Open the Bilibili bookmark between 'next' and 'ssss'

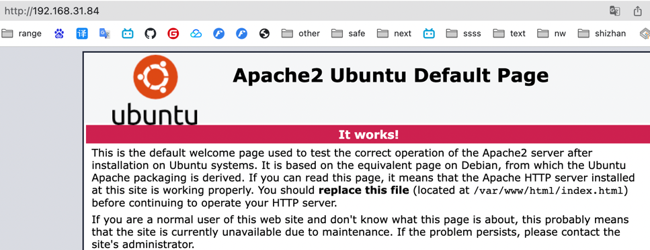[429, 34]
